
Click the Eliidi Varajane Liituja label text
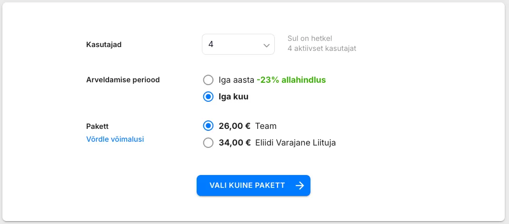click(x=295, y=143)
